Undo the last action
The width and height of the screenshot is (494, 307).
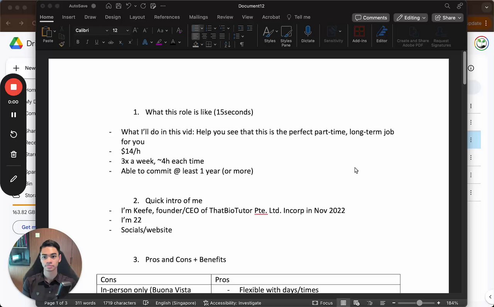pos(129,6)
